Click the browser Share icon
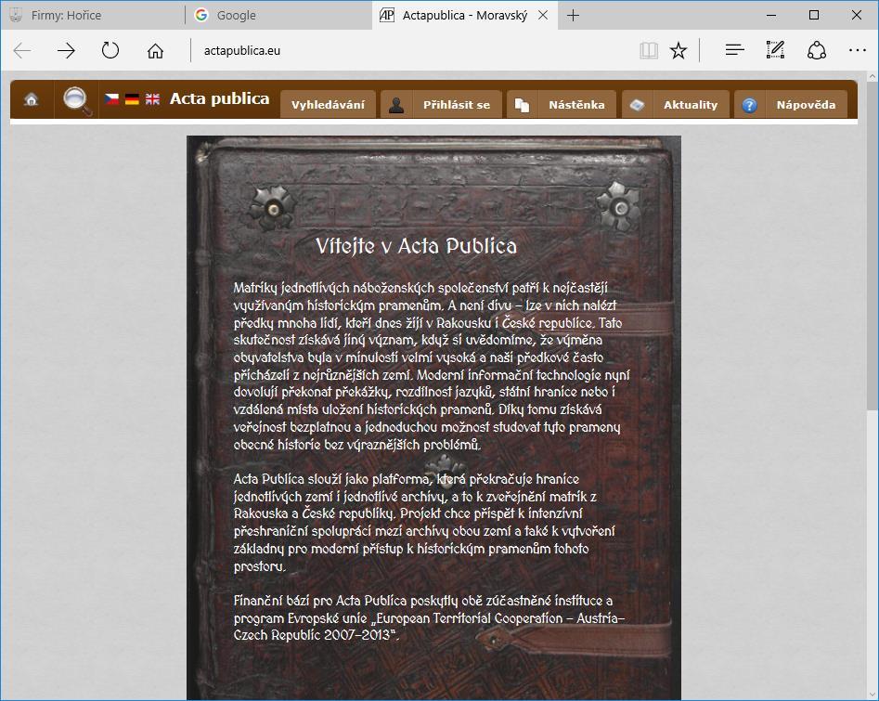Image resolution: width=879 pixels, height=701 pixels. (x=817, y=50)
